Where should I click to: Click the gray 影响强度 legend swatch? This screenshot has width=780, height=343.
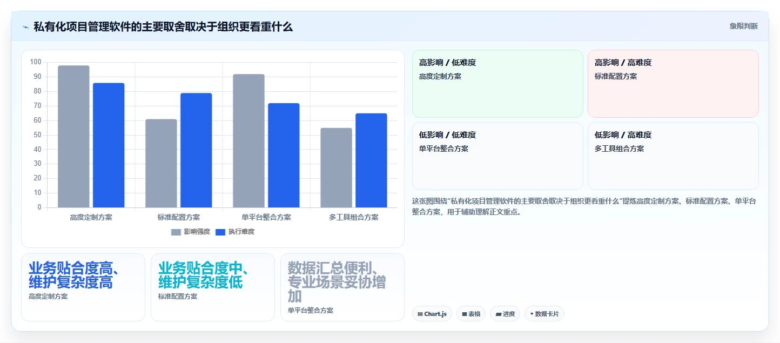[176, 232]
